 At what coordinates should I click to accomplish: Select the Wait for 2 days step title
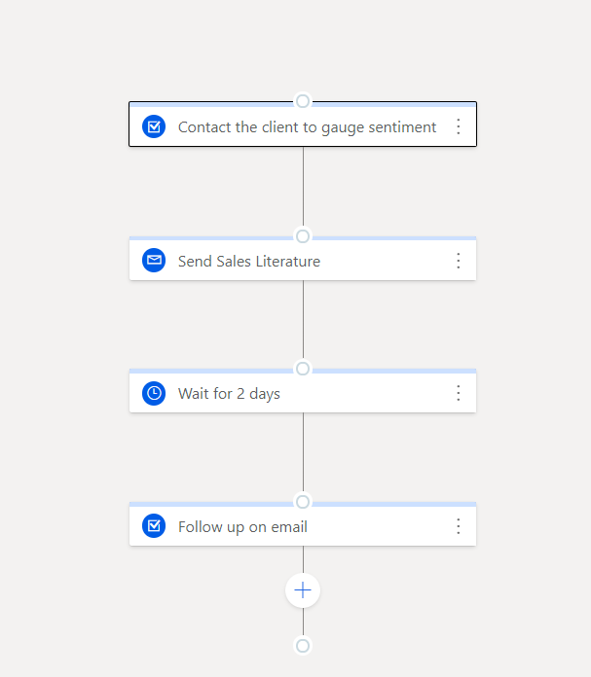click(x=229, y=394)
